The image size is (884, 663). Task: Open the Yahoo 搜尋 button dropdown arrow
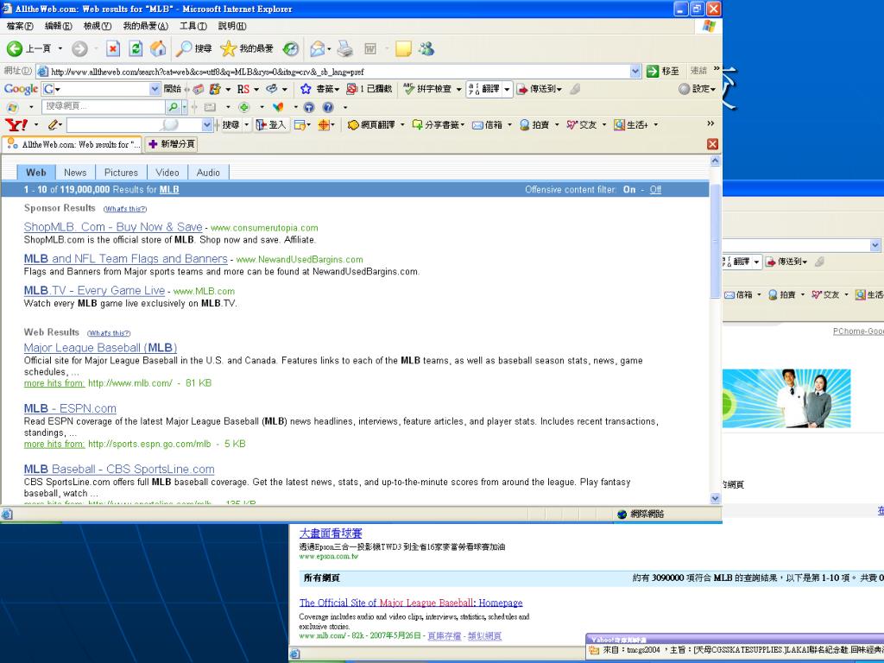click(246, 124)
